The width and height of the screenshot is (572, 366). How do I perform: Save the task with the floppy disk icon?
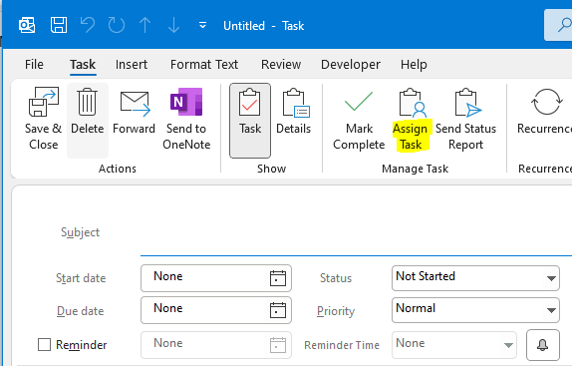59,26
